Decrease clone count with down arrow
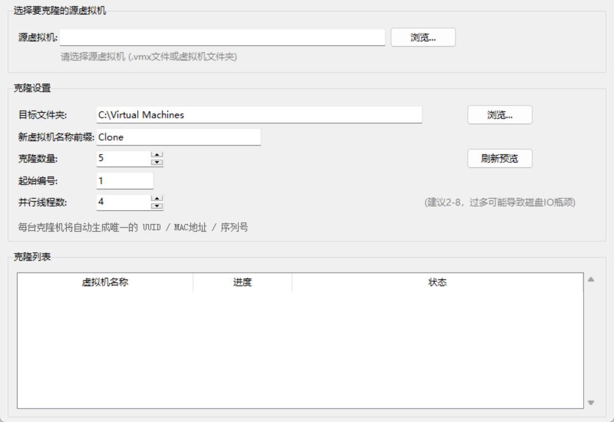This screenshot has height=422, width=614. point(158,162)
